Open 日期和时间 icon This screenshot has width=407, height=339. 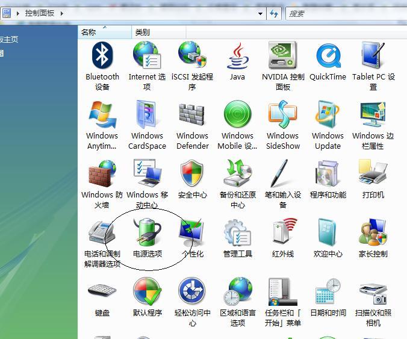328,291
